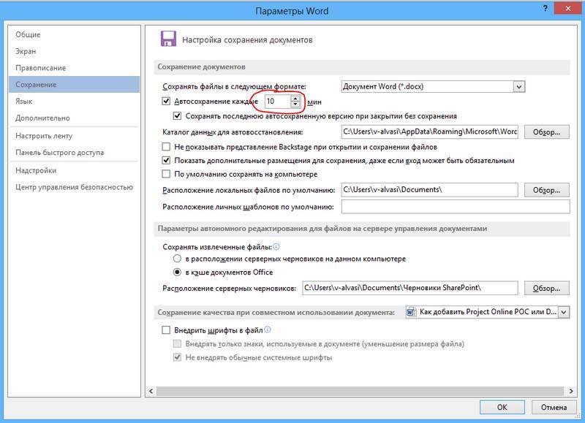The image size is (585, 423).
Task: Browse for default local files location
Action: tap(546, 190)
